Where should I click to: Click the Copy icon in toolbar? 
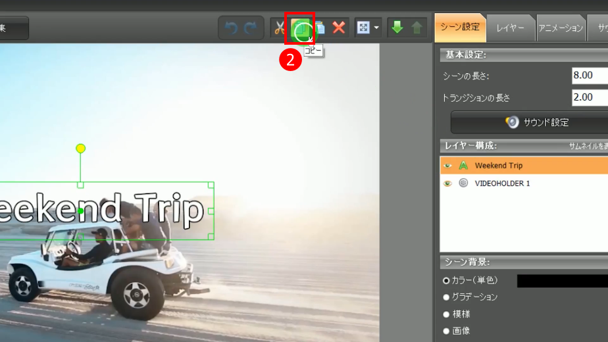coord(300,28)
